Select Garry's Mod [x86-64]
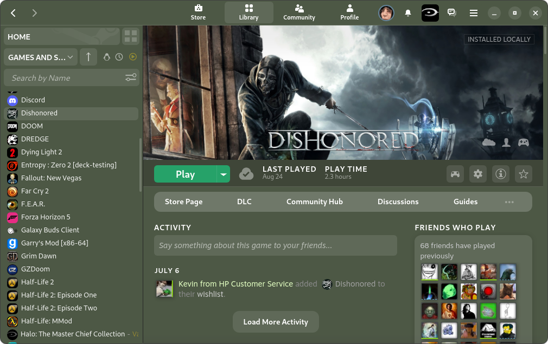The image size is (548, 344). (71, 243)
